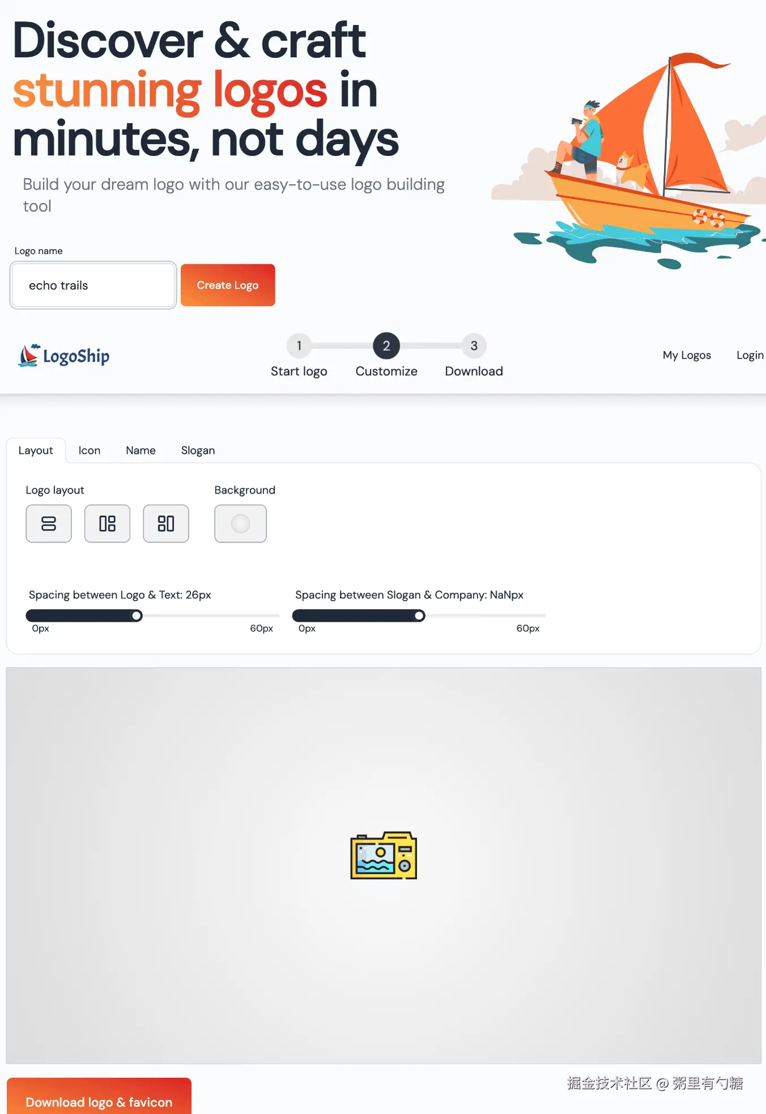
Task: Click the LogoShip sailboat brand logo
Action: pyautogui.click(x=64, y=356)
